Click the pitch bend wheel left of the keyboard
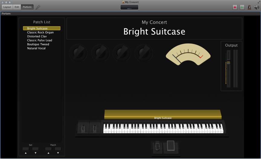The height and width of the screenshot is (159, 261). coord(83,128)
